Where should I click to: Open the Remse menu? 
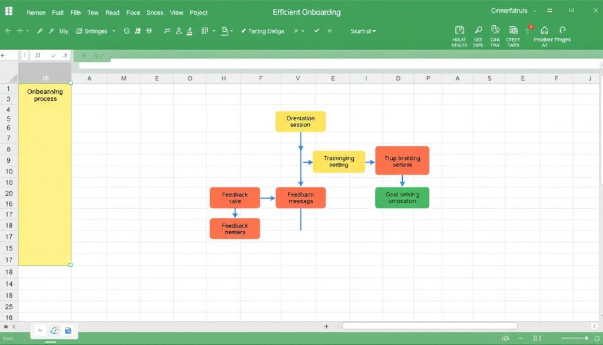point(36,13)
